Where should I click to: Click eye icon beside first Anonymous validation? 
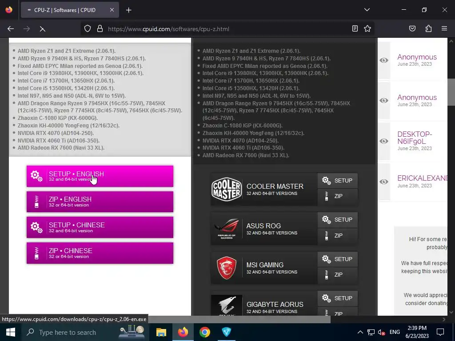pyautogui.click(x=384, y=60)
